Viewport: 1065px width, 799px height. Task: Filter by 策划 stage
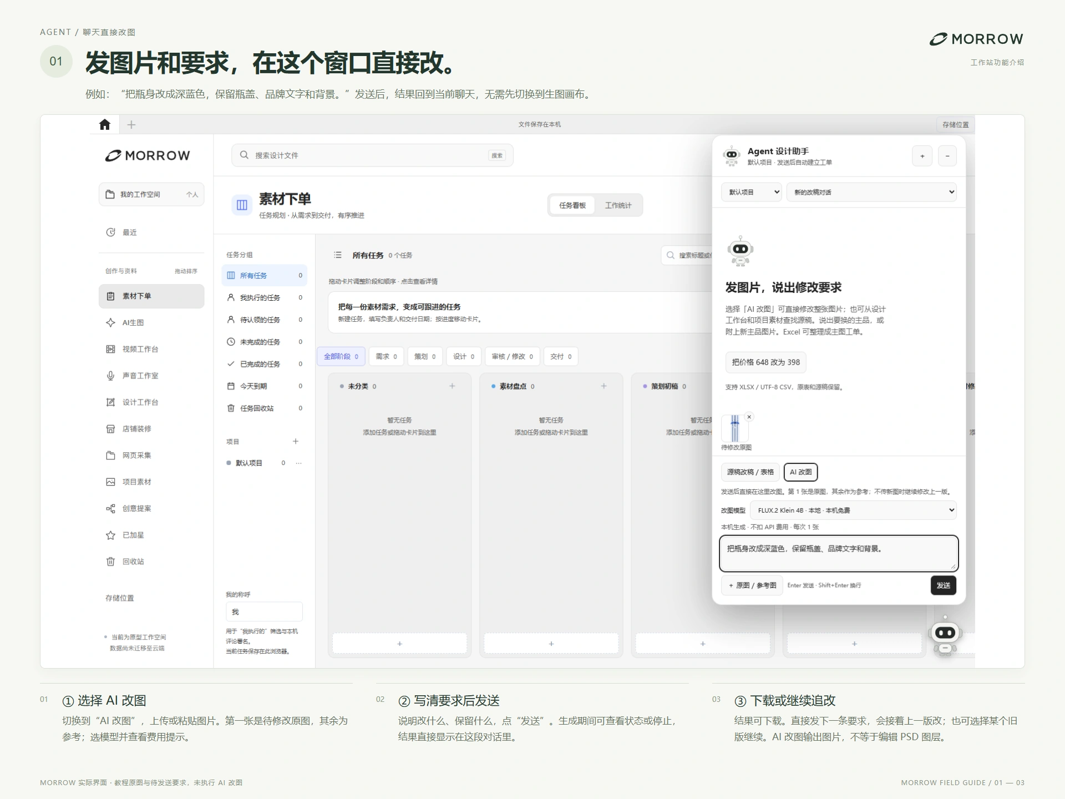click(425, 357)
